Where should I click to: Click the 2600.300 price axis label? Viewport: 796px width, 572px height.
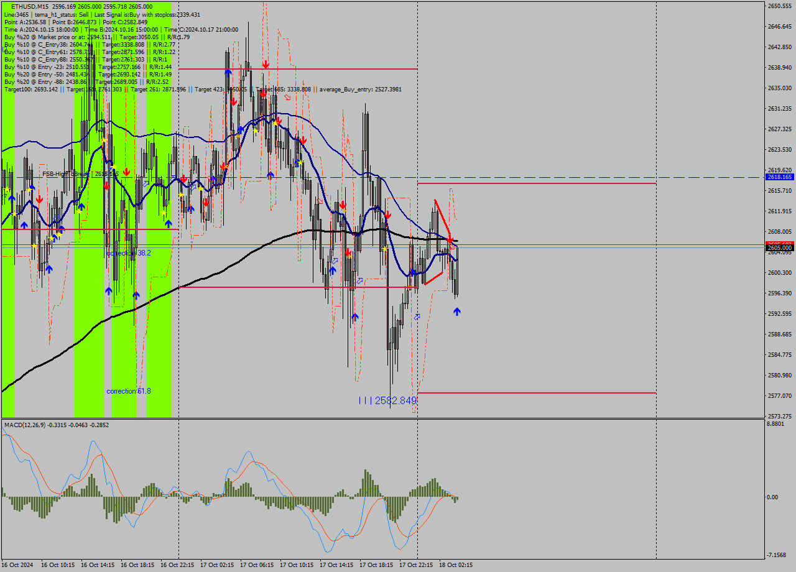tap(780, 272)
